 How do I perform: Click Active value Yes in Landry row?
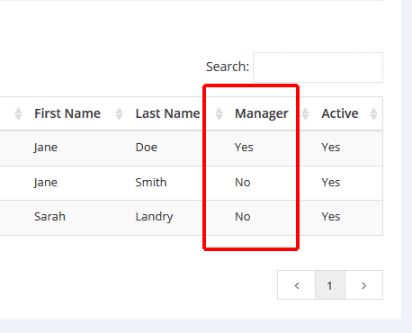[331, 217]
